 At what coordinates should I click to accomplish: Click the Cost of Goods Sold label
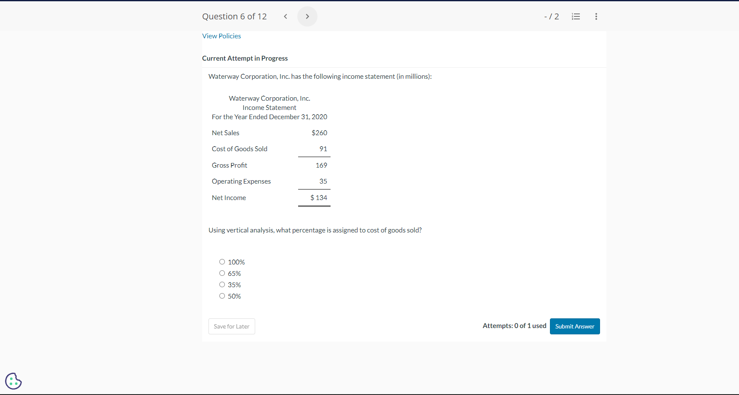pyautogui.click(x=240, y=149)
